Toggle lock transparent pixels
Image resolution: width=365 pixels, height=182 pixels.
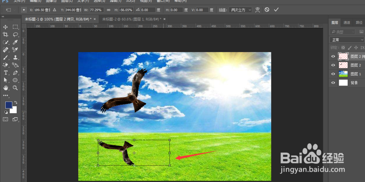(x=343, y=48)
